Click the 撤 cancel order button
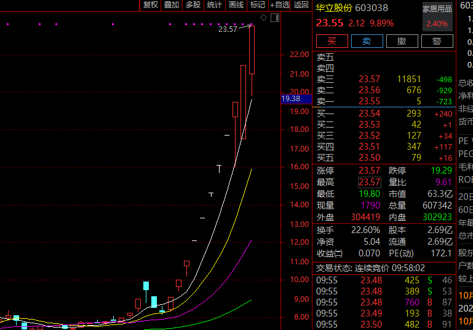Screen dimensions: 473x330 pos(402,41)
